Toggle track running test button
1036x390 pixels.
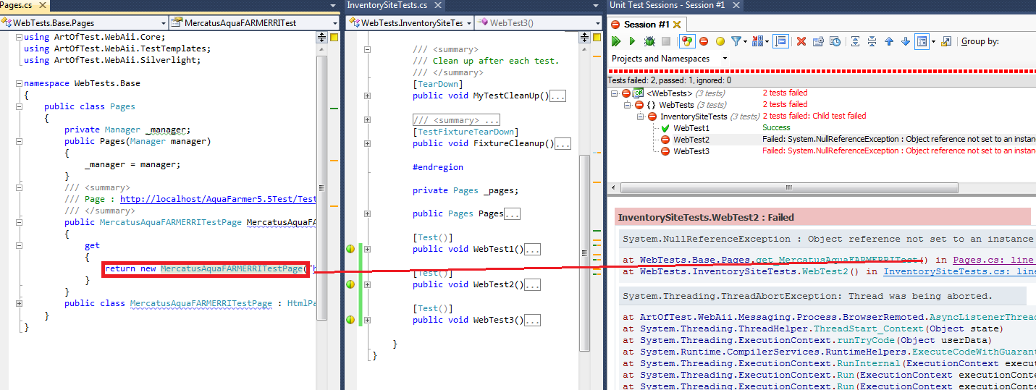(780, 42)
